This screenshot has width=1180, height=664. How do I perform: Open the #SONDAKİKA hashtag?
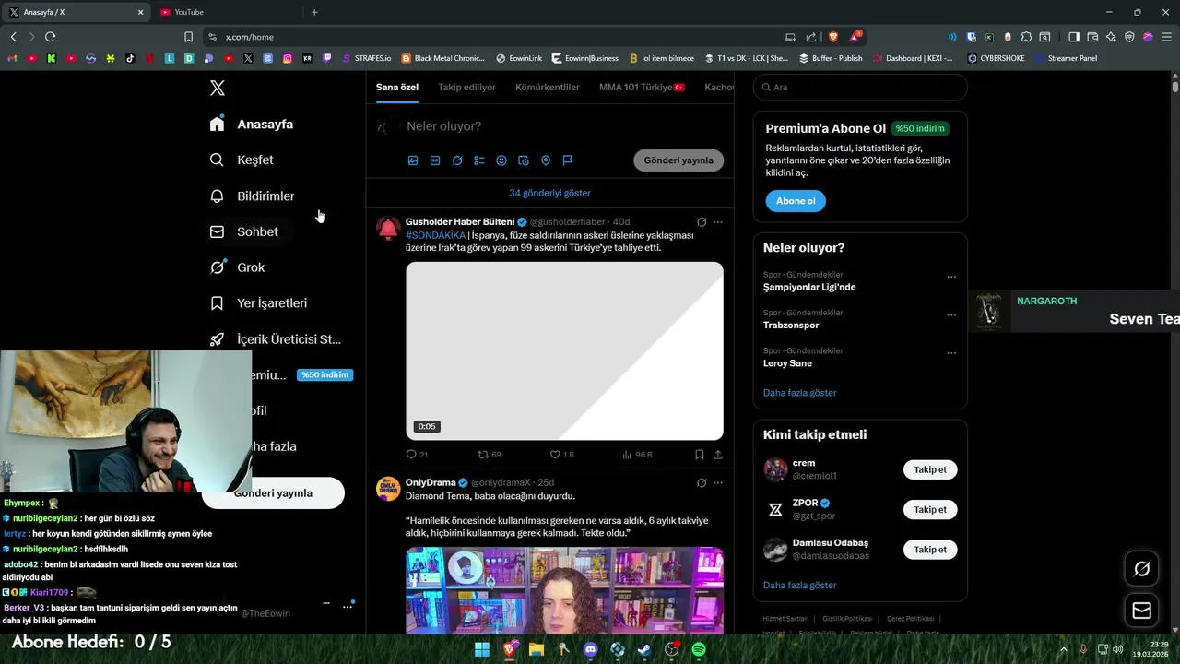(435, 235)
